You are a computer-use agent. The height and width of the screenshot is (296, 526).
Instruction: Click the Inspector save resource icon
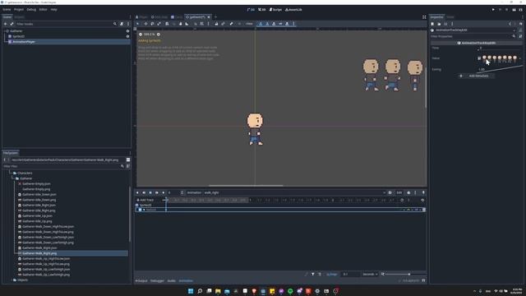[445, 24]
